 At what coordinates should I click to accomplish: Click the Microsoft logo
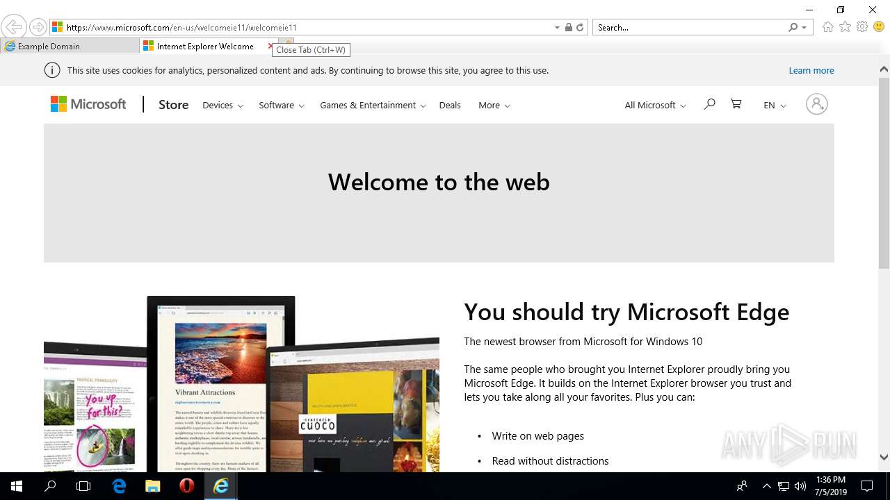(x=88, y=104)
